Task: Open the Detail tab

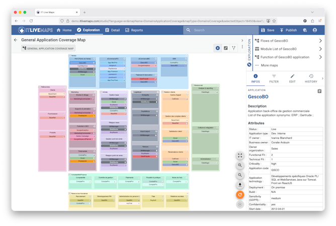Action: (x=113, y=30)
